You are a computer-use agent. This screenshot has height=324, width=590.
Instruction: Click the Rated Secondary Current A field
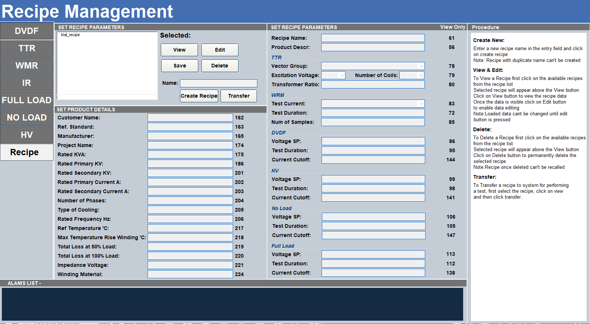[x=190, y=191]
